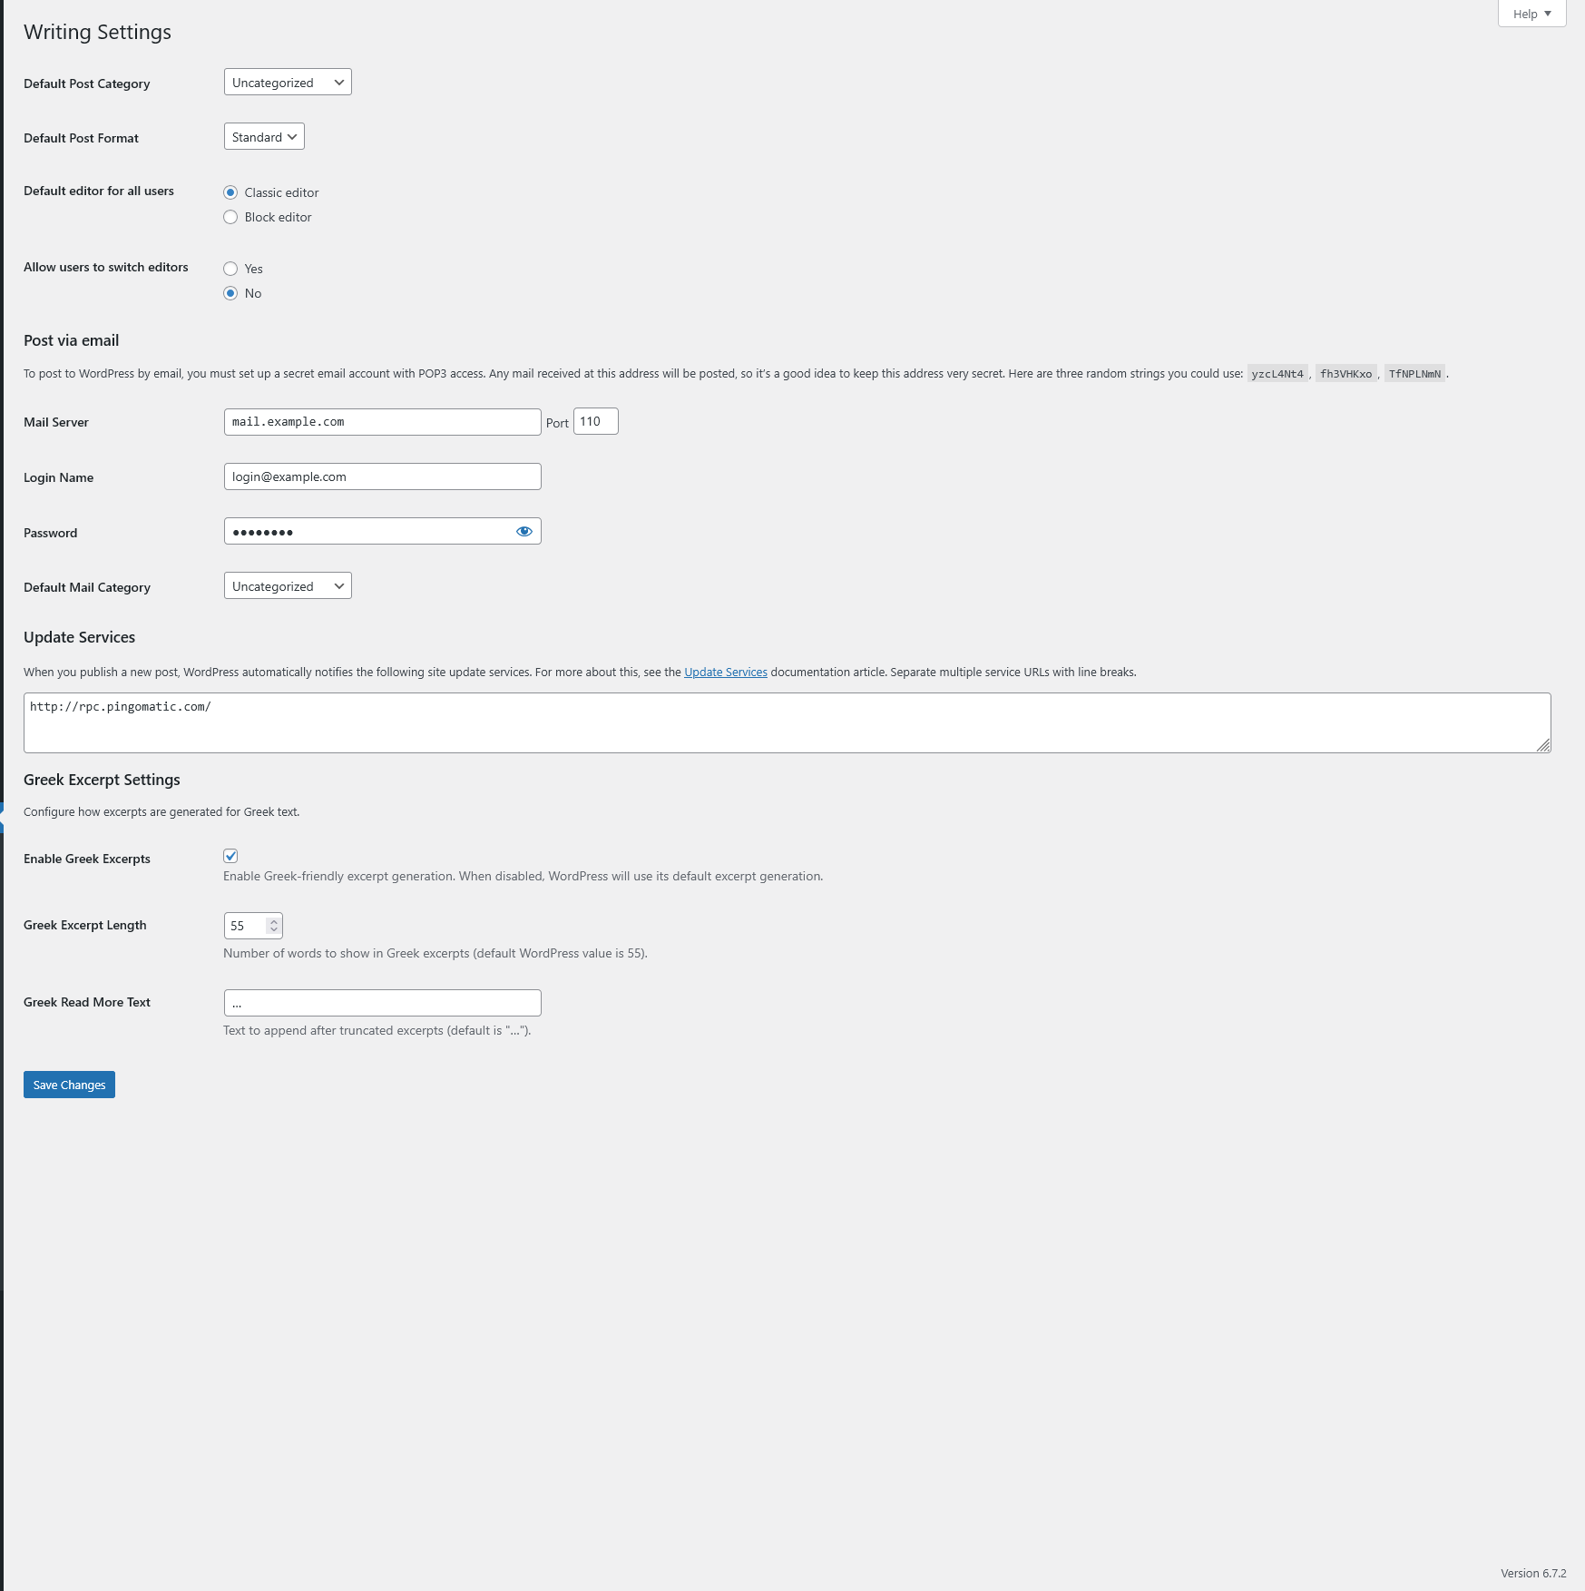The image size is (1585, 1591).
Task: Click the Port number field
Action: click(x=596, y=421)
